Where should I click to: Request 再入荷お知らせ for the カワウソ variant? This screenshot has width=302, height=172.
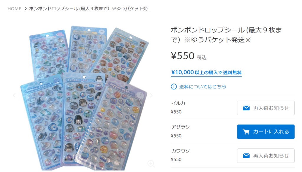(x=266, y=156)
